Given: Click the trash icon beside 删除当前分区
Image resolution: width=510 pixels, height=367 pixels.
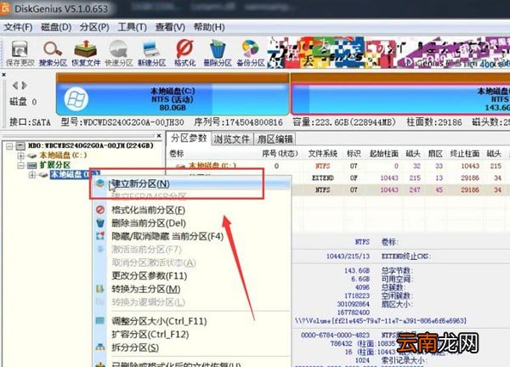Looking at the screenshot, I should (x=100, y=223).
